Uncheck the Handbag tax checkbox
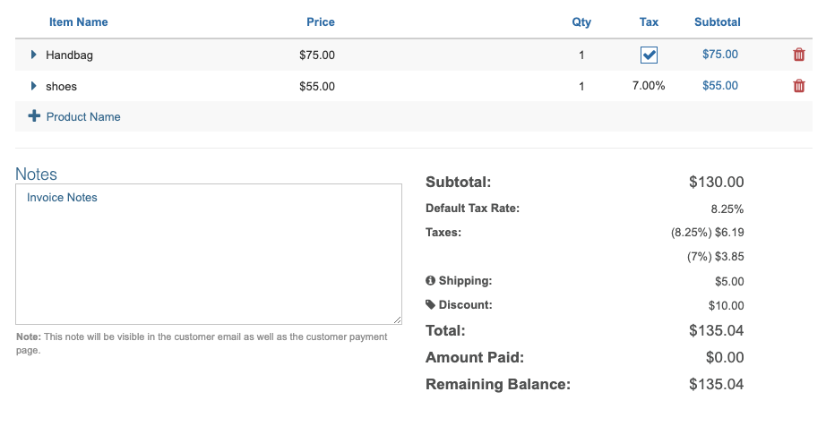Image resolution: width=826 pixels, height=426 pixels. pos(650,55)
